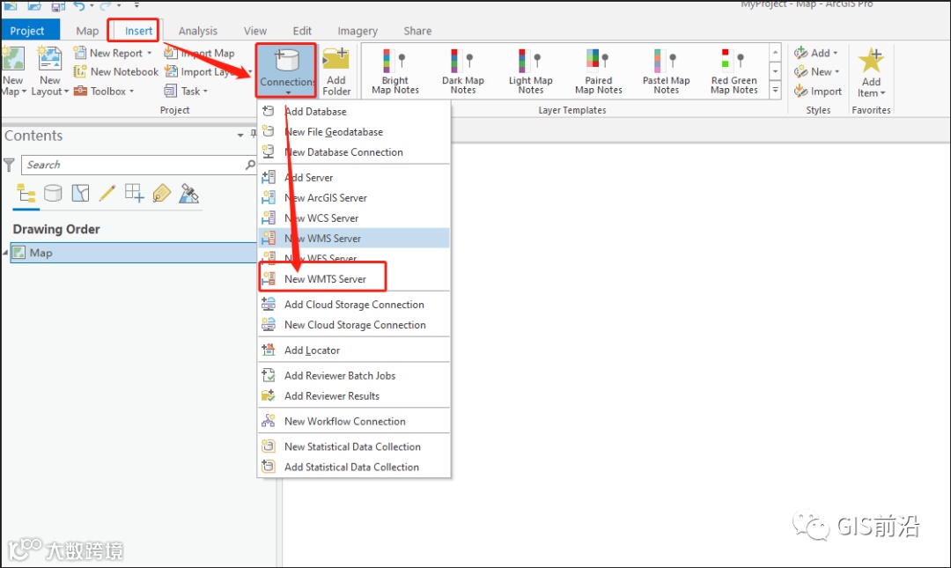The image size is (951, 568).
Task: Switch to the Share ribbon tab
Action: coord(417,30)
